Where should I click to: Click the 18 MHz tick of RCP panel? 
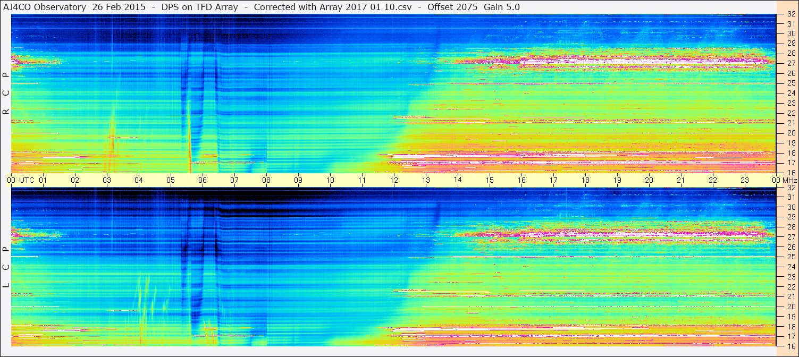pos(791,152)
